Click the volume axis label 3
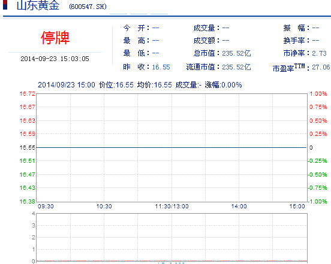Image resolution: width=331 pixels, height=264 pixels. 34,226
